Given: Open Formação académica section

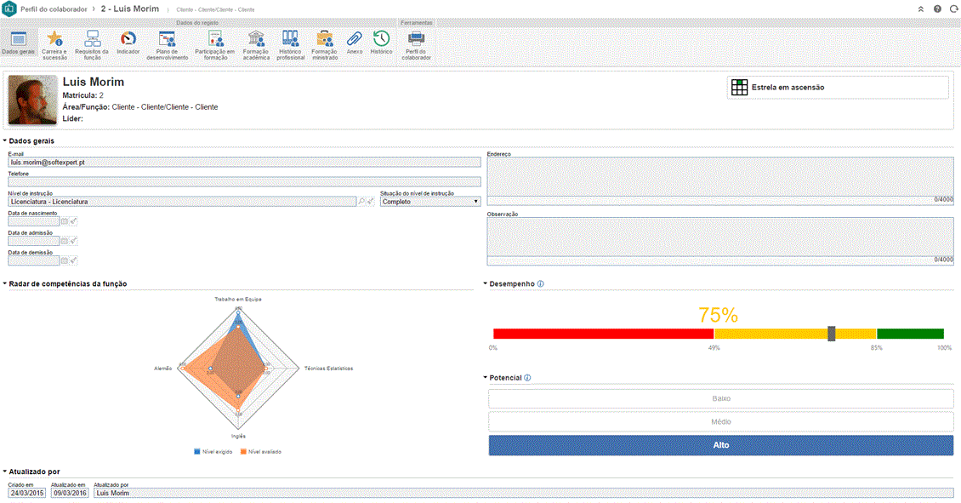Looking at the screenshot, I should click(x=256, y=44).
